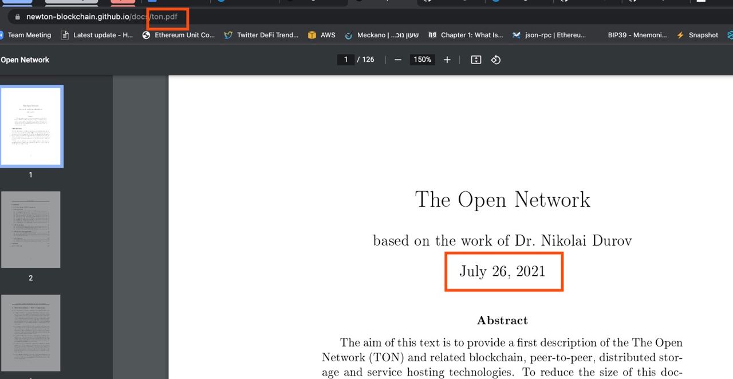Select the page 2 thumbnail
The width and height of the screenshot is (733, 379).
[x=31, y=230]
